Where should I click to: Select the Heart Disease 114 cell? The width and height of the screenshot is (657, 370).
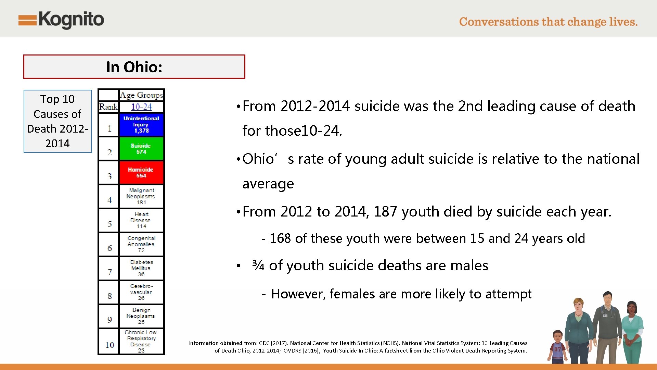[141, 220]
